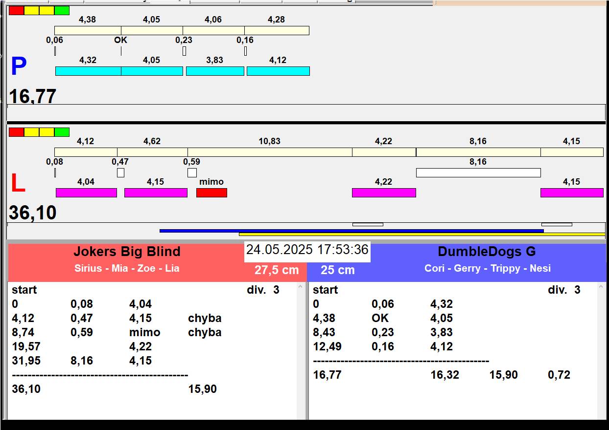Image resolution: width=609 pixels, height=430 pixels.
Task: Click the 0,59 changeover box in lane L
Action: coord(192,172)
